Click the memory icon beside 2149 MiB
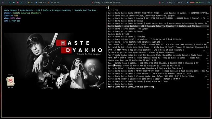Image resolution: width=212 pixels, height=119 pixels. pos(36,2)
